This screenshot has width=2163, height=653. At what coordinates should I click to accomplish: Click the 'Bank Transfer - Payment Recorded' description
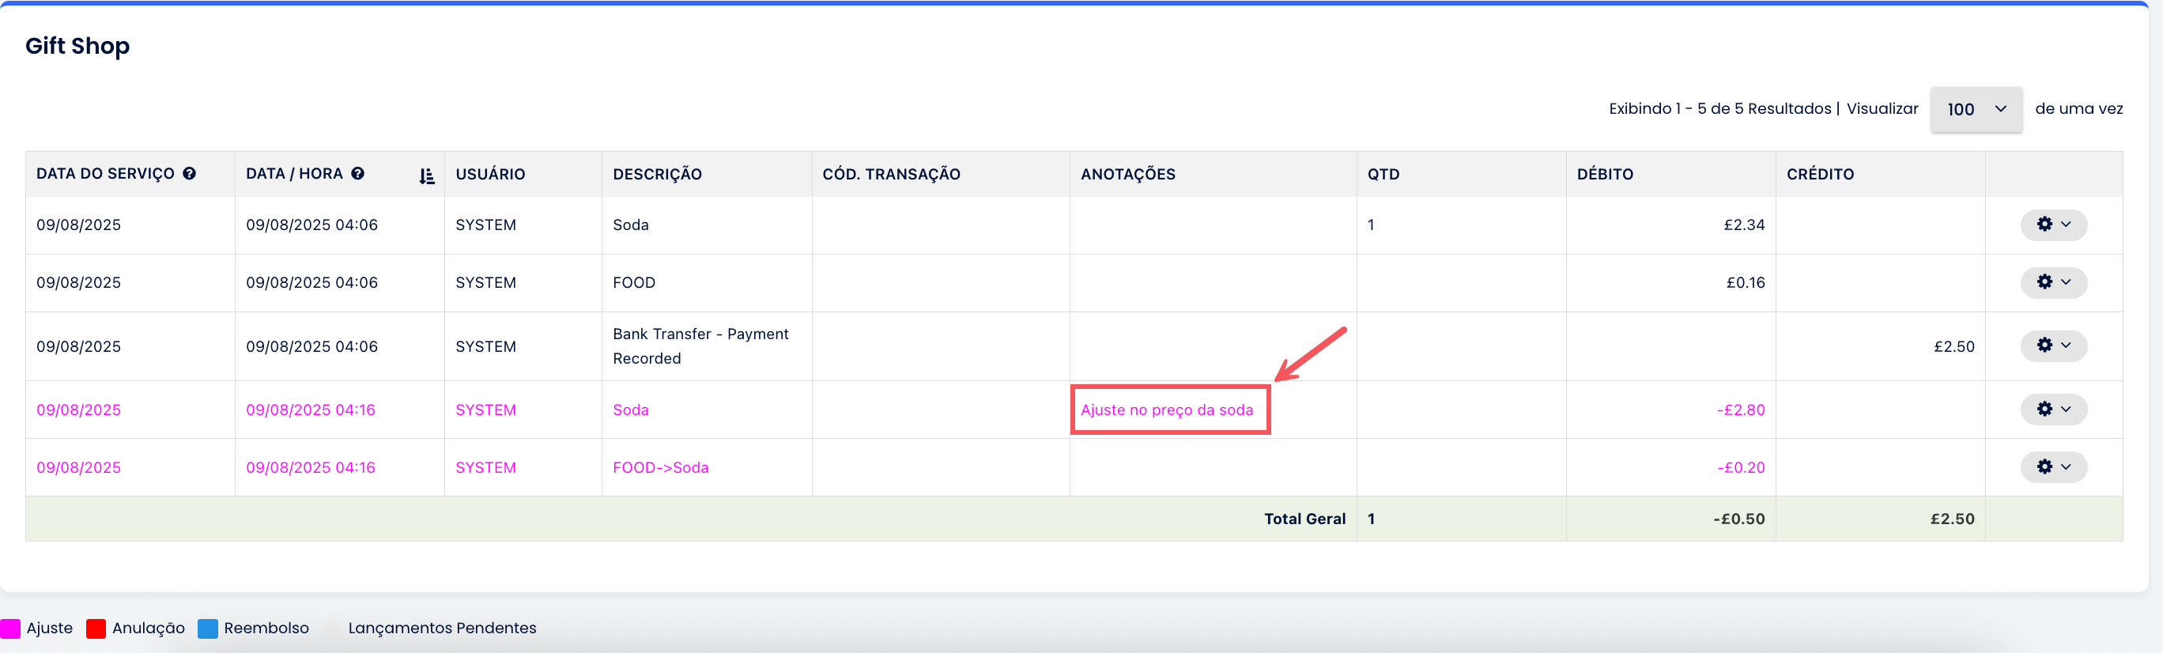coord(700,345)
